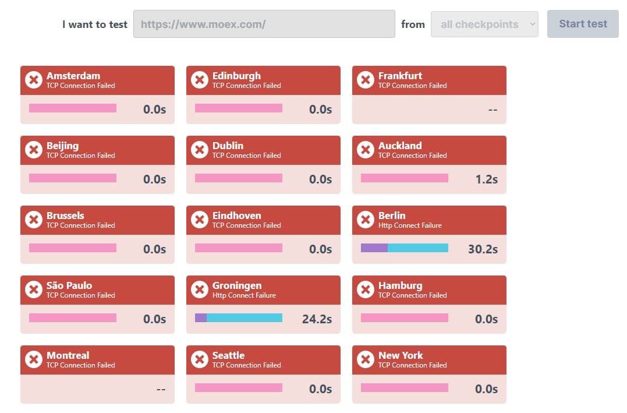Click the New York failed status X icon

point(366,359)
